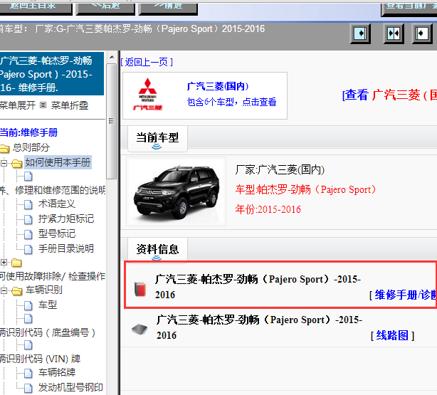The height and width of the screenshot is (395, 437).
Task: Click 菜单折叠 to collapse the menu
Action: (x=70, y=105)
